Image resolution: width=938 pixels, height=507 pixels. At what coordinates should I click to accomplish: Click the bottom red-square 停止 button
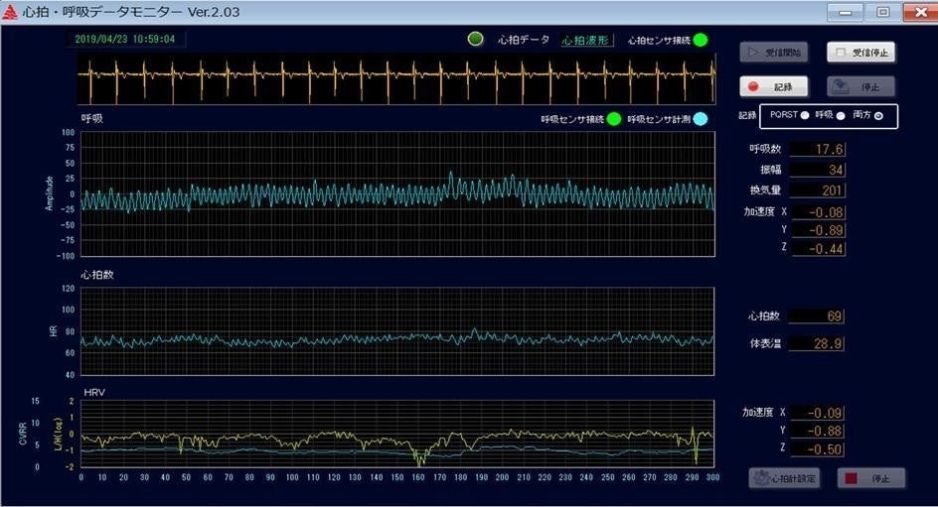pyautogui.click(x=871, y=478)
